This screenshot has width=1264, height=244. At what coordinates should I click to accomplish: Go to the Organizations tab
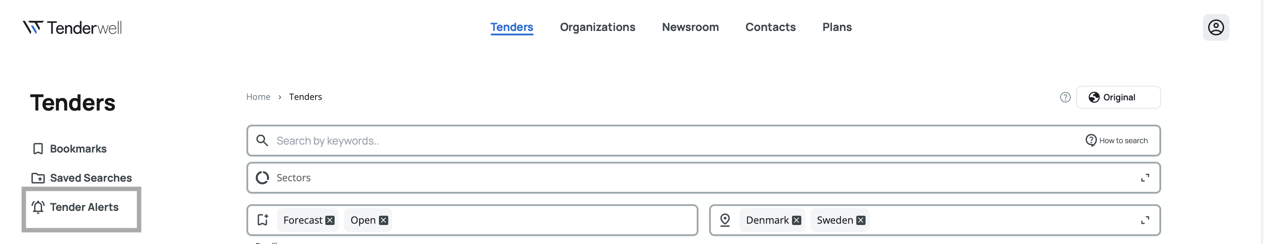(x=597, y=27)
